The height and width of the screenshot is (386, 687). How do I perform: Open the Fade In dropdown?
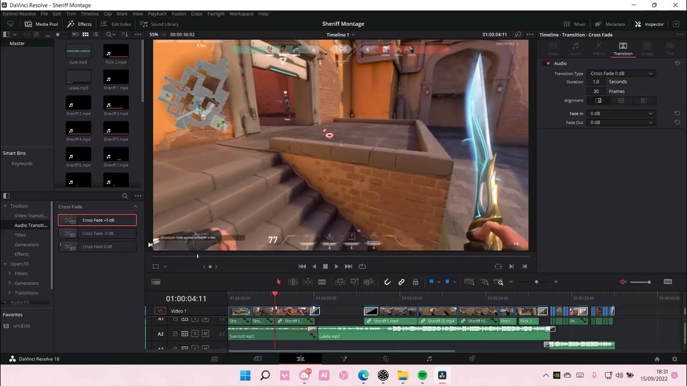point(622,114)
